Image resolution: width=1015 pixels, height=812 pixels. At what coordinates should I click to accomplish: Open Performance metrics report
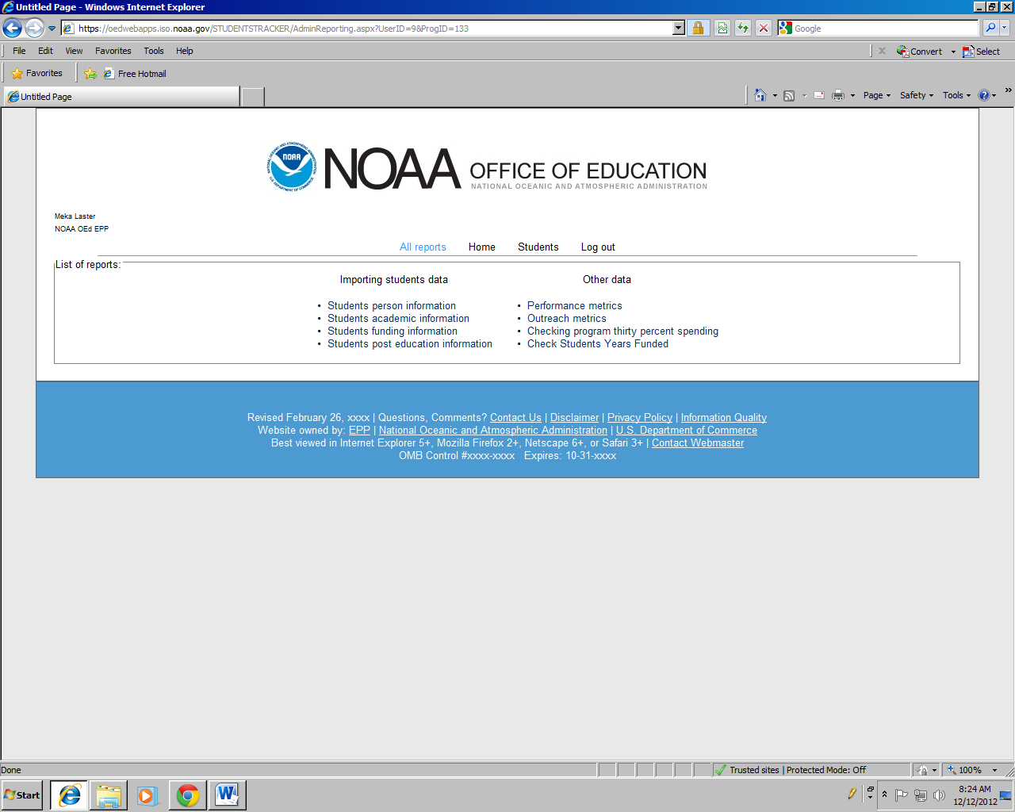point(575,306)
